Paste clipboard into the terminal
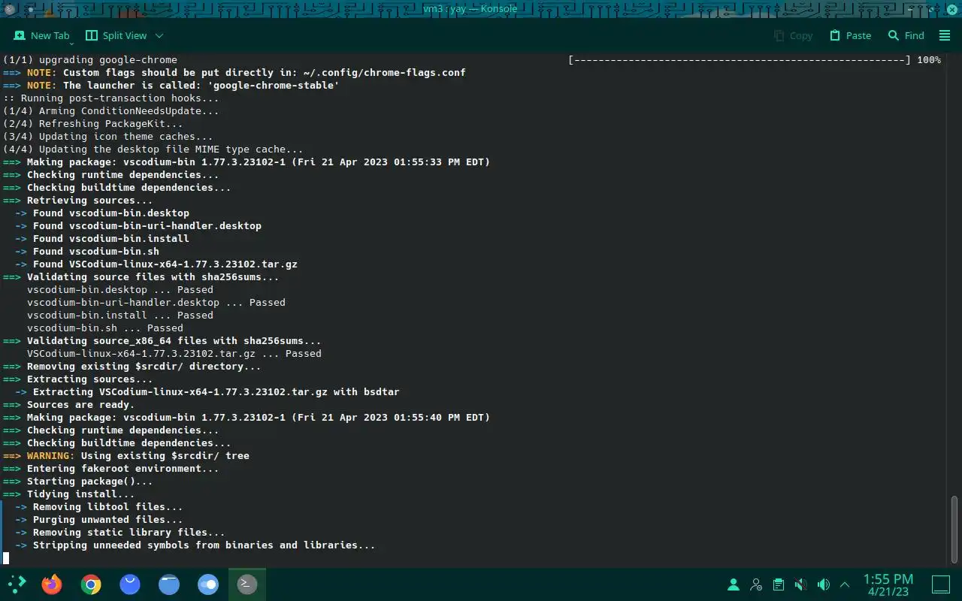962x601 pixels. [850, 35]
